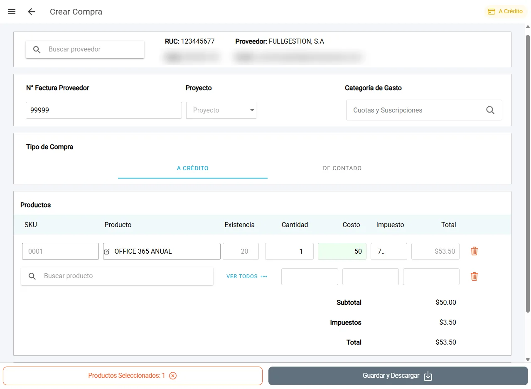Click the SKU 0001 field
Image resolution: width=531 pixels, height=389 pixels.
pos(60,251)
